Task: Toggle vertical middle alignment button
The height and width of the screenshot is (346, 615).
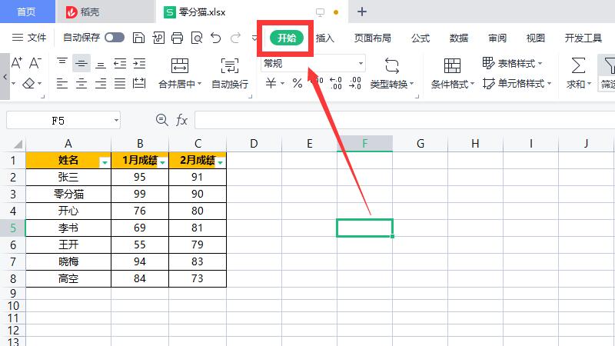Action: (81, 63)
